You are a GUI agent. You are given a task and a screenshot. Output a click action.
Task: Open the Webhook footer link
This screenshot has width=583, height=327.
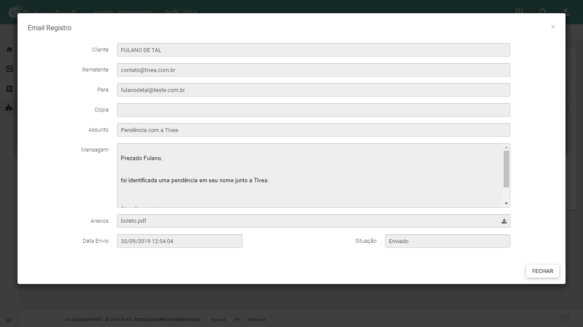pos(257,319)
